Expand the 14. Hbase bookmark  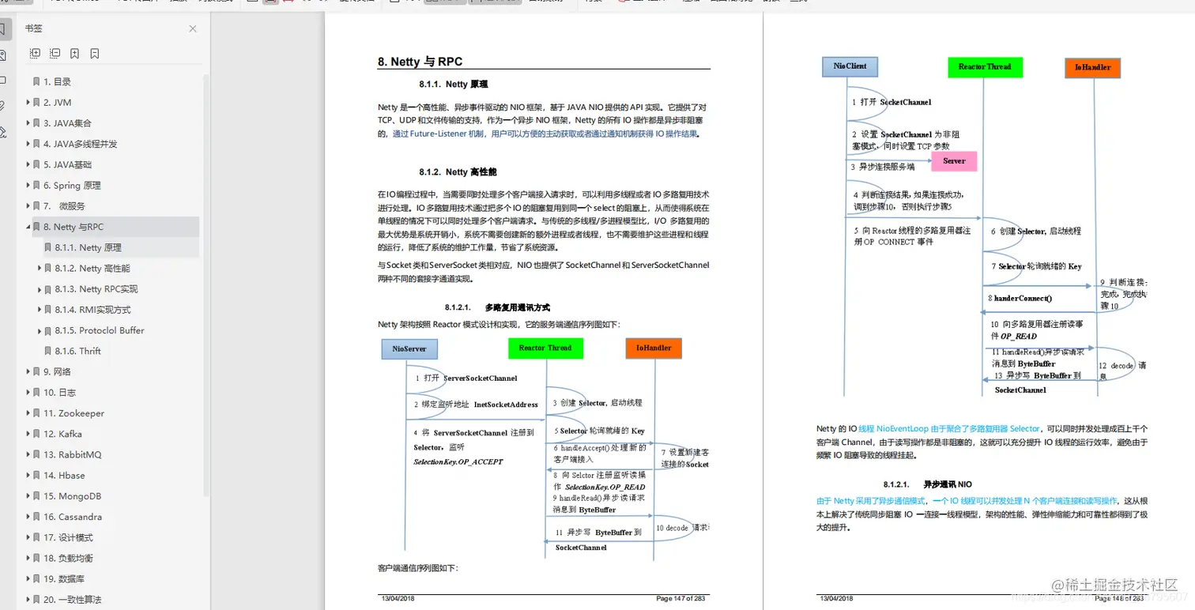click(x=28, y=475)
